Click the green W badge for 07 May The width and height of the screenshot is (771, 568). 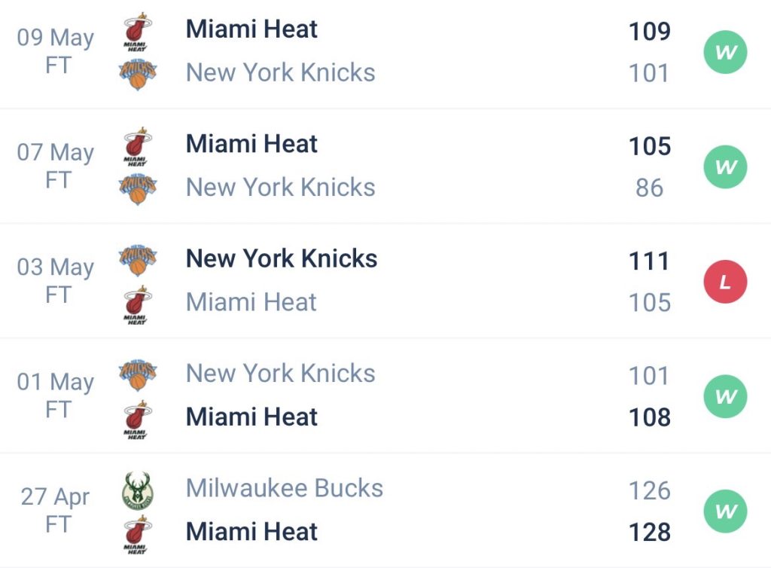click(x=725, y=167)
